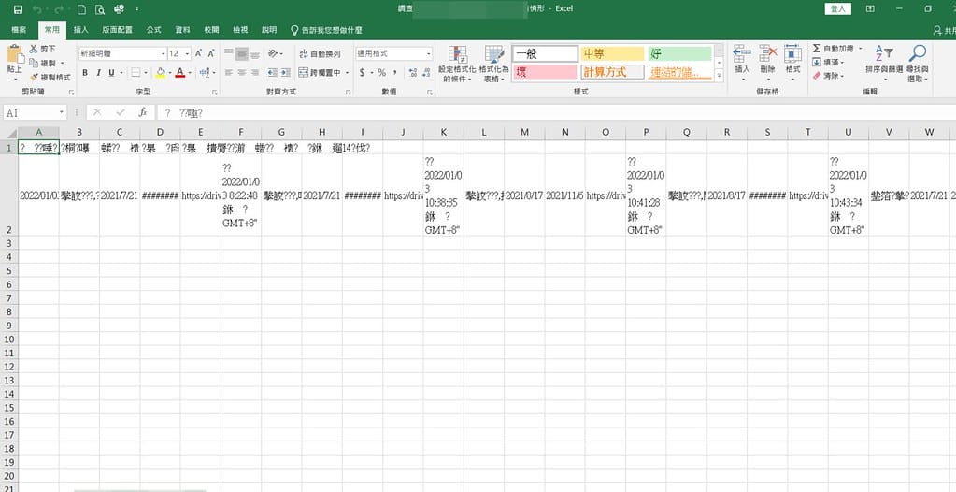Viewport: 956px width, 492px height.
Task: Open the number format dropdown (通用格式)
Action: [x=429, y=53]
